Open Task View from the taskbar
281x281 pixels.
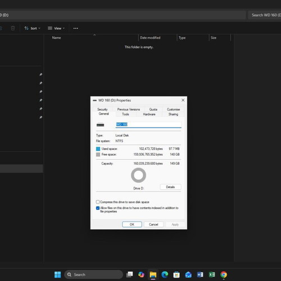click(129, 275)
